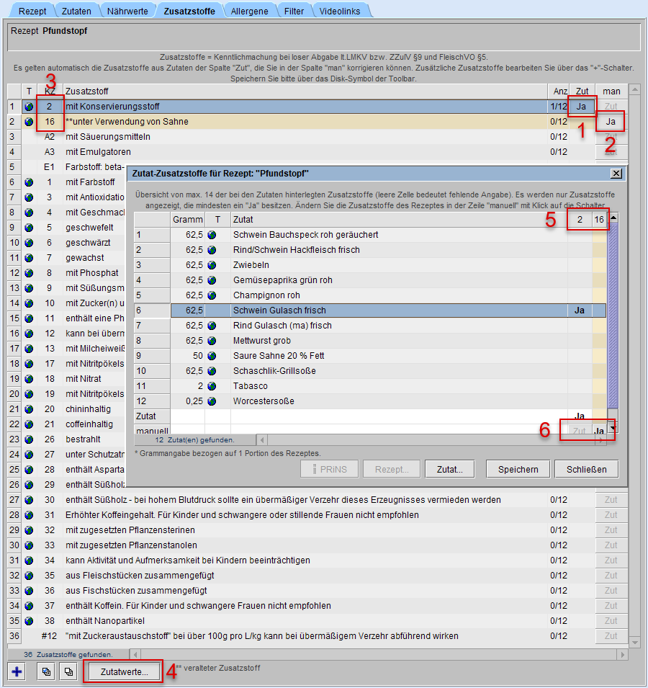This screenshot has width=648, height=688.
Task: Switch to the Allergene tab
Action: (x=249, y=12)
